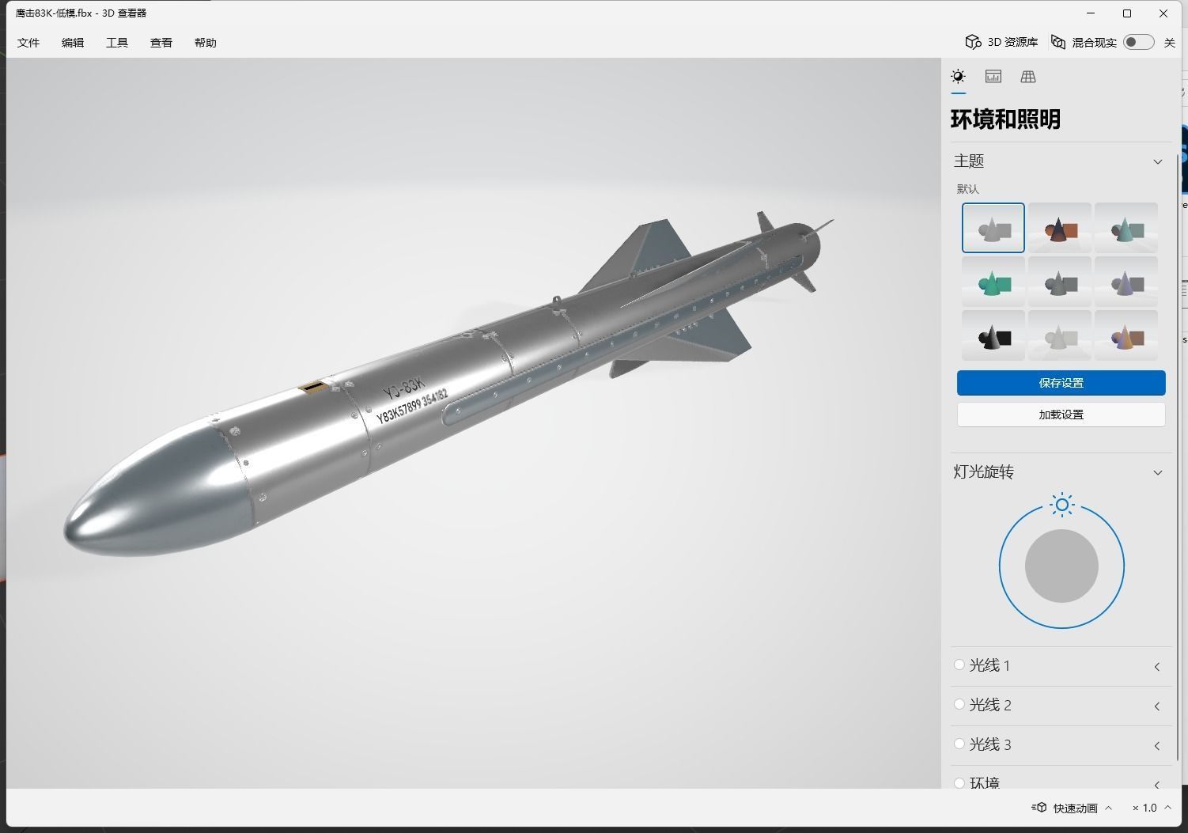
Task: Click the 混合现实 (Mixed Reality) icon
Action: [1058, 42]
